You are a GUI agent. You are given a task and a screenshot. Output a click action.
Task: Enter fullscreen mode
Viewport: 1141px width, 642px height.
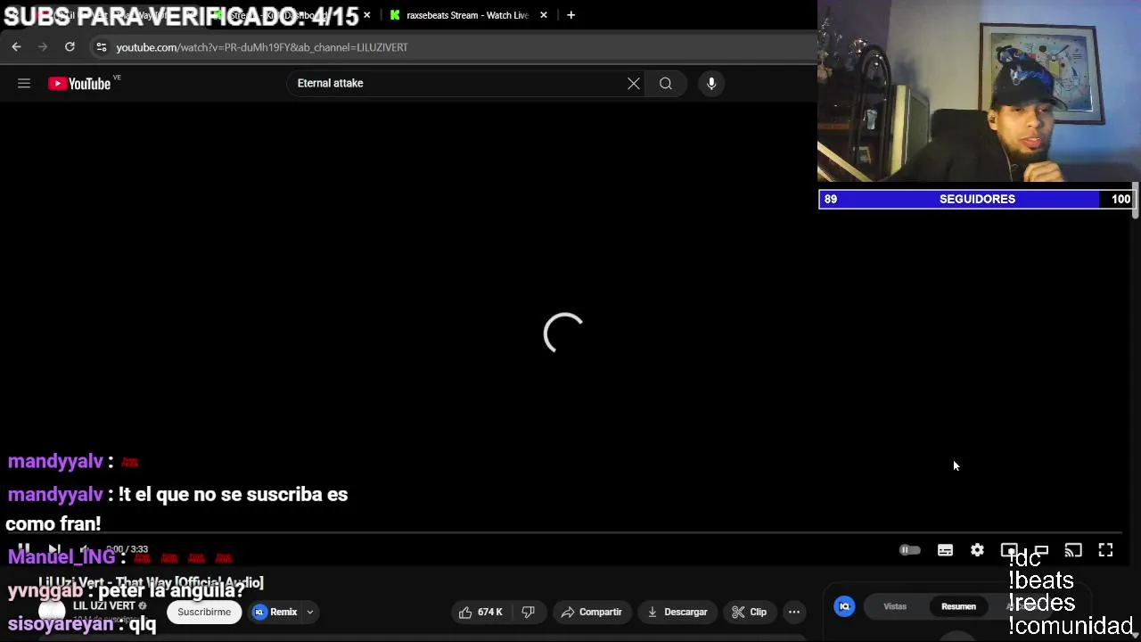(x=1105, y=550)
